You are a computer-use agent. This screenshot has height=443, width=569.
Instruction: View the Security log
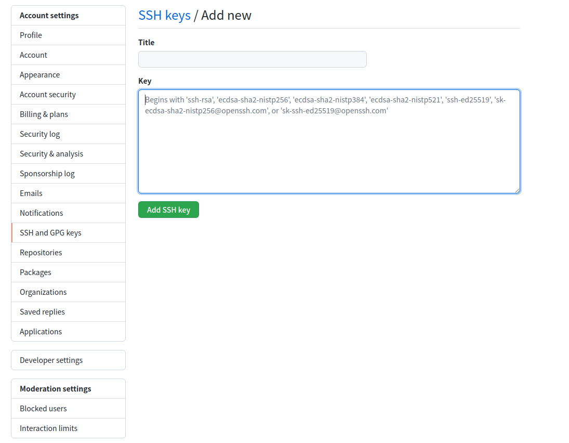click(x=68, y=134)
